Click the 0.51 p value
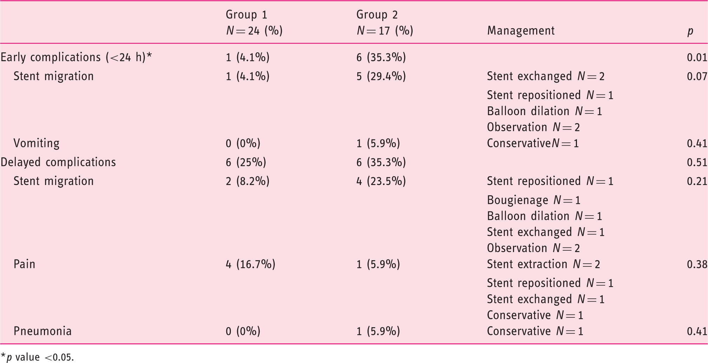 coord(697,162)
